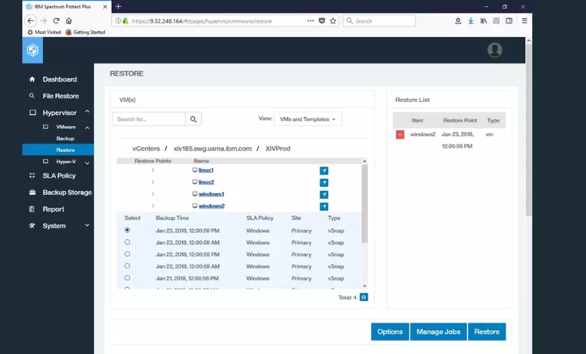Click the VM search magnifier button
The width and height of the screenshot is (586, 354).
(193, 119)
